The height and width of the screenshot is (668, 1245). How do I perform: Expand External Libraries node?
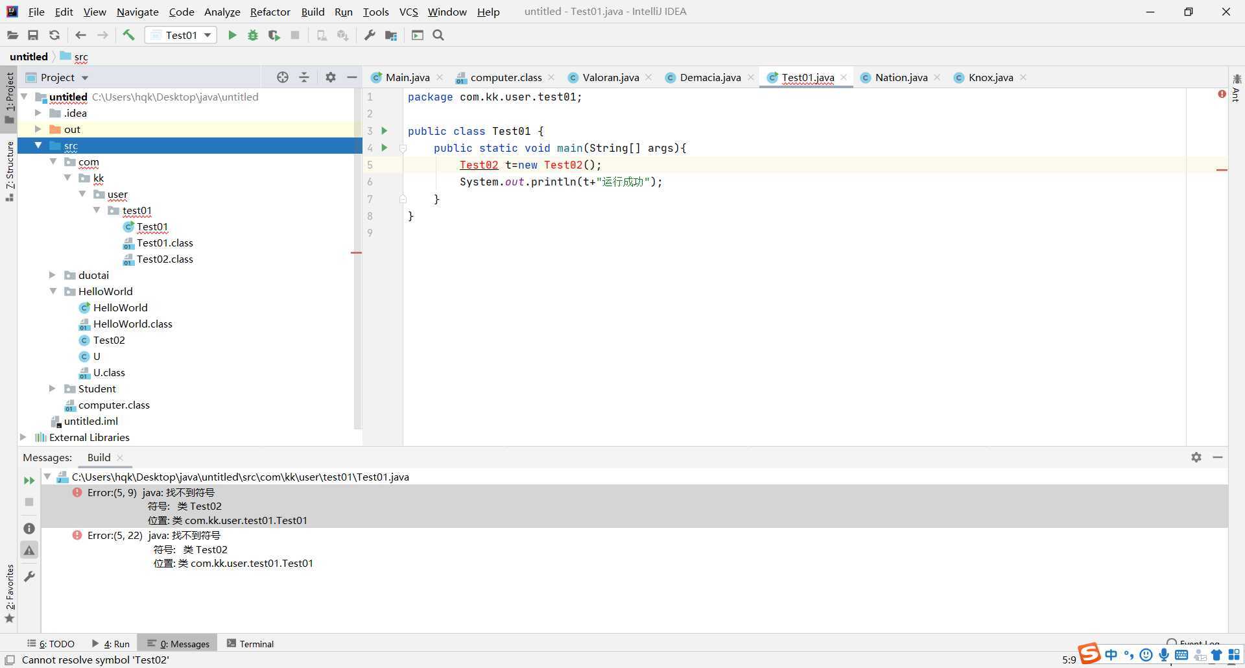coord(23,437)
